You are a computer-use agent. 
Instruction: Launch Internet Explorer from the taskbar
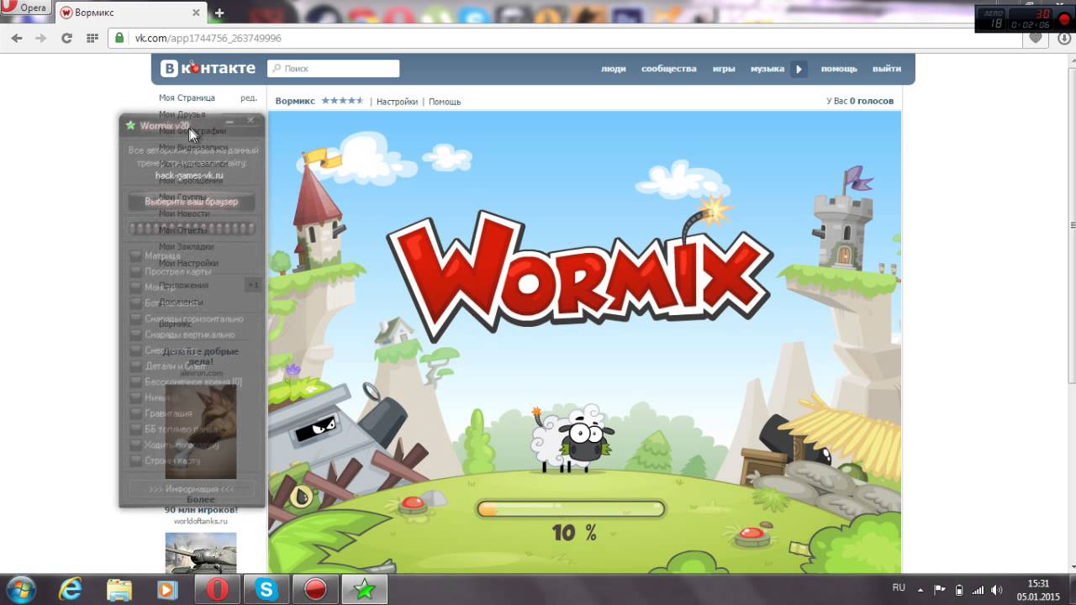(x=71, y=590)
